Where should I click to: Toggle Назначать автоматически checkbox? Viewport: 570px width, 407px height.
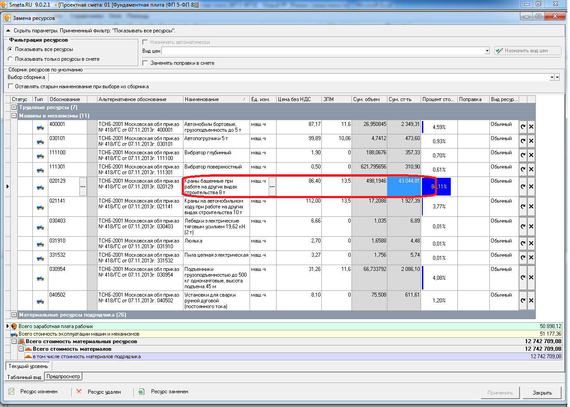[x=145, y=42]
